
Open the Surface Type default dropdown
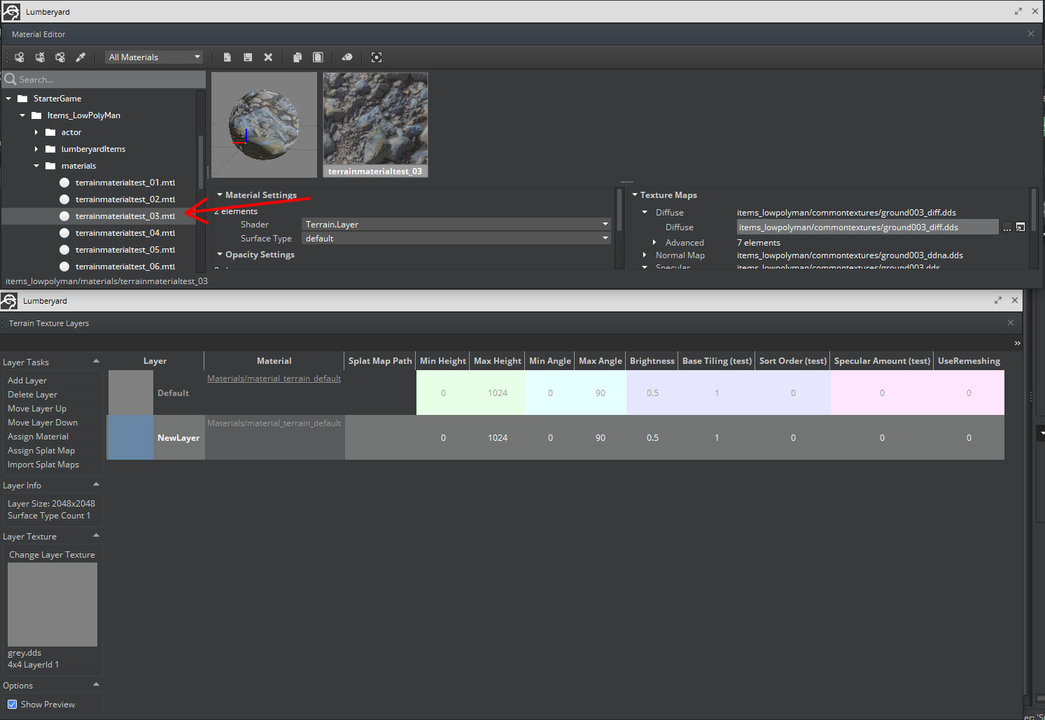[456, 239]
